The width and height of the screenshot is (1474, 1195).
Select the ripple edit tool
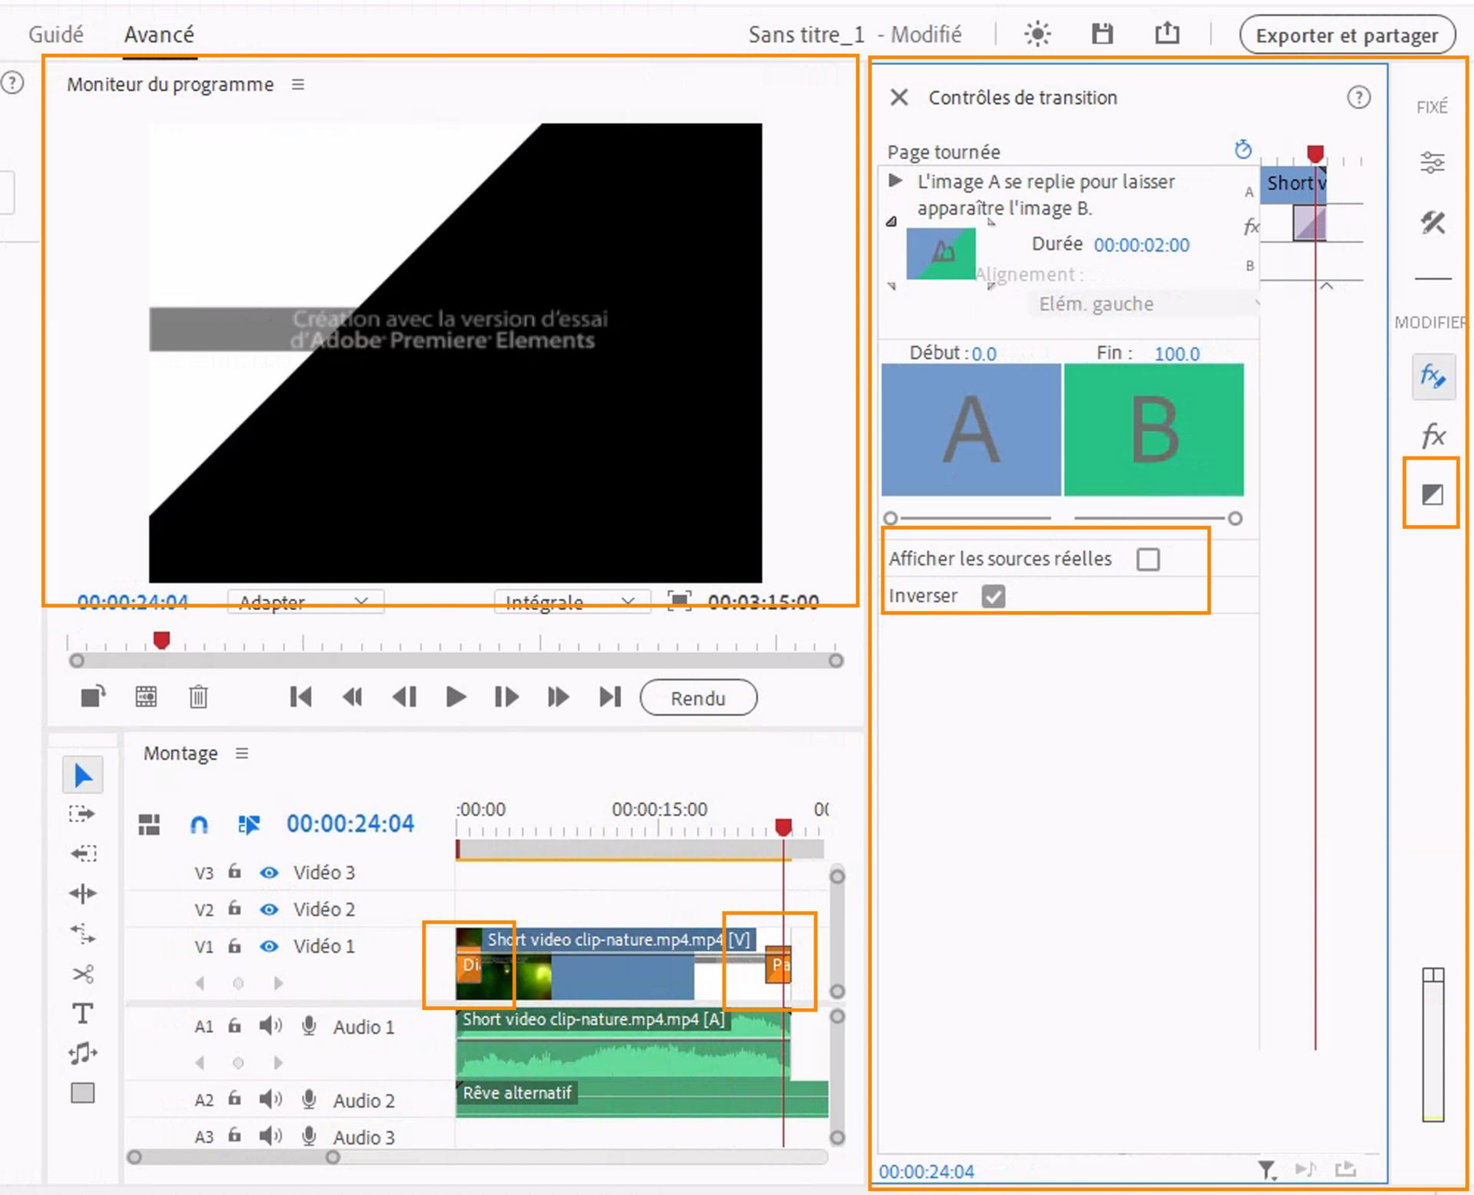82,893
